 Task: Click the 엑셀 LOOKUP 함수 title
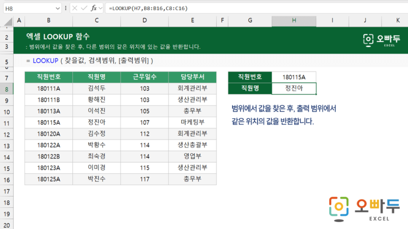[x=58, y=37]
